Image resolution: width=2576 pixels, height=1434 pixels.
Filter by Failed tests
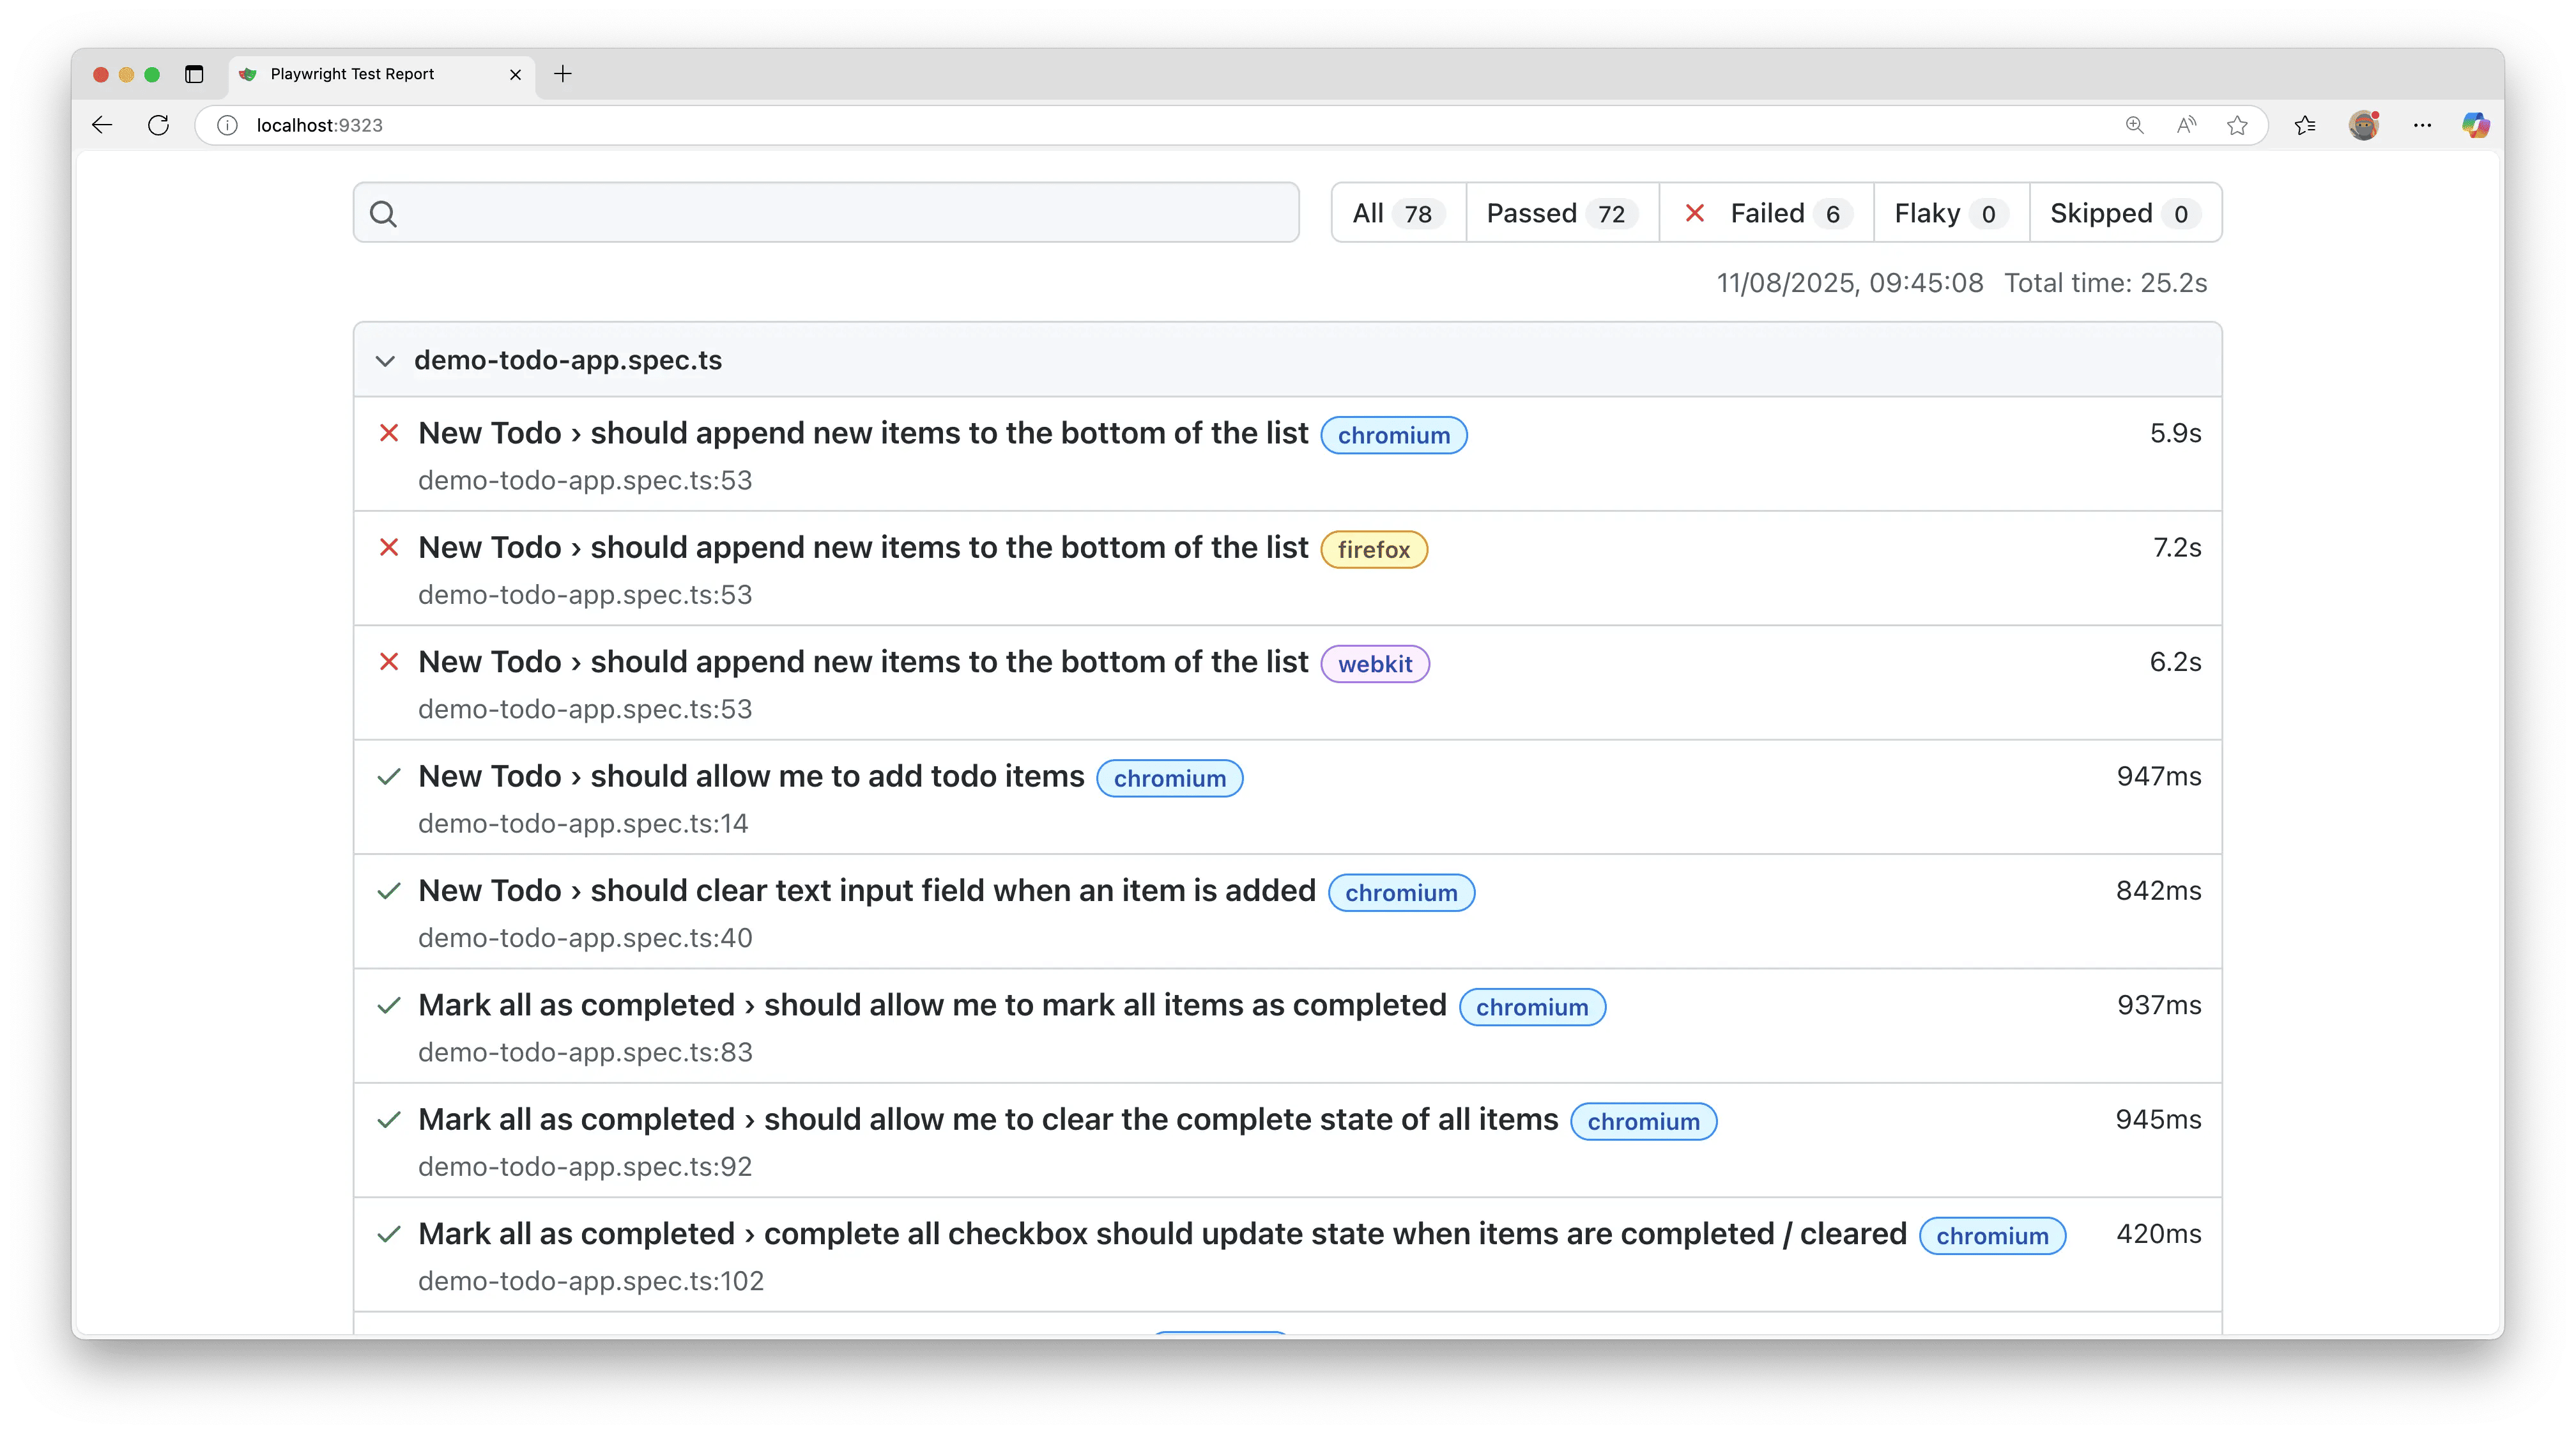(1766, 213)
